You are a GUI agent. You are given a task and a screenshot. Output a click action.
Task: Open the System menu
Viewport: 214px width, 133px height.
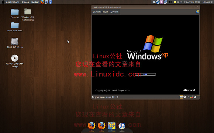point(35,2)
